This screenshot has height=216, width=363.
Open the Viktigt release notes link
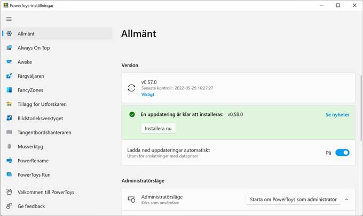(x=148, y=94)
